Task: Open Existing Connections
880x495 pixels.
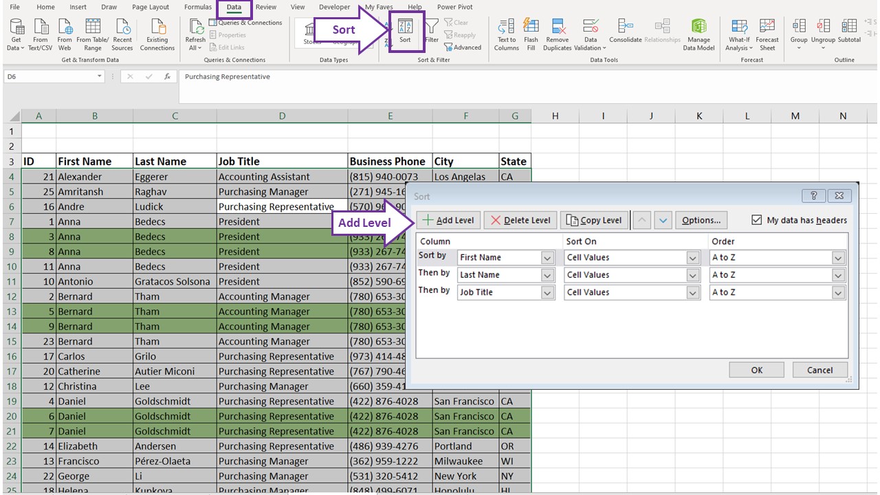Action: (x=157, y=34)
